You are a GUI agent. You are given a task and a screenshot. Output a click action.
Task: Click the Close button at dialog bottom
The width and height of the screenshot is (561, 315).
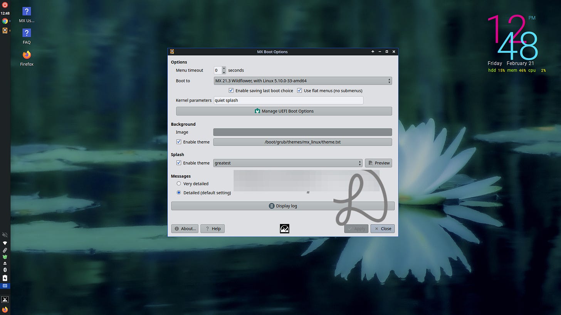coord(383,228)
